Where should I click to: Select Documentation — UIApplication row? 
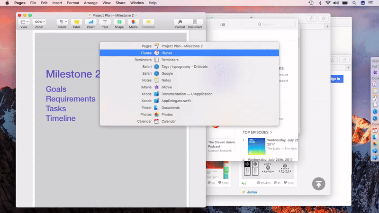pyautogui.click(x=189, y=94)
